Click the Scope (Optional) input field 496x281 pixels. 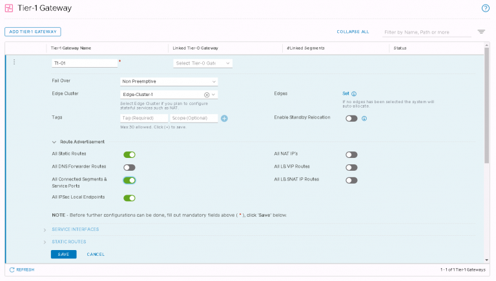[194, 118]
